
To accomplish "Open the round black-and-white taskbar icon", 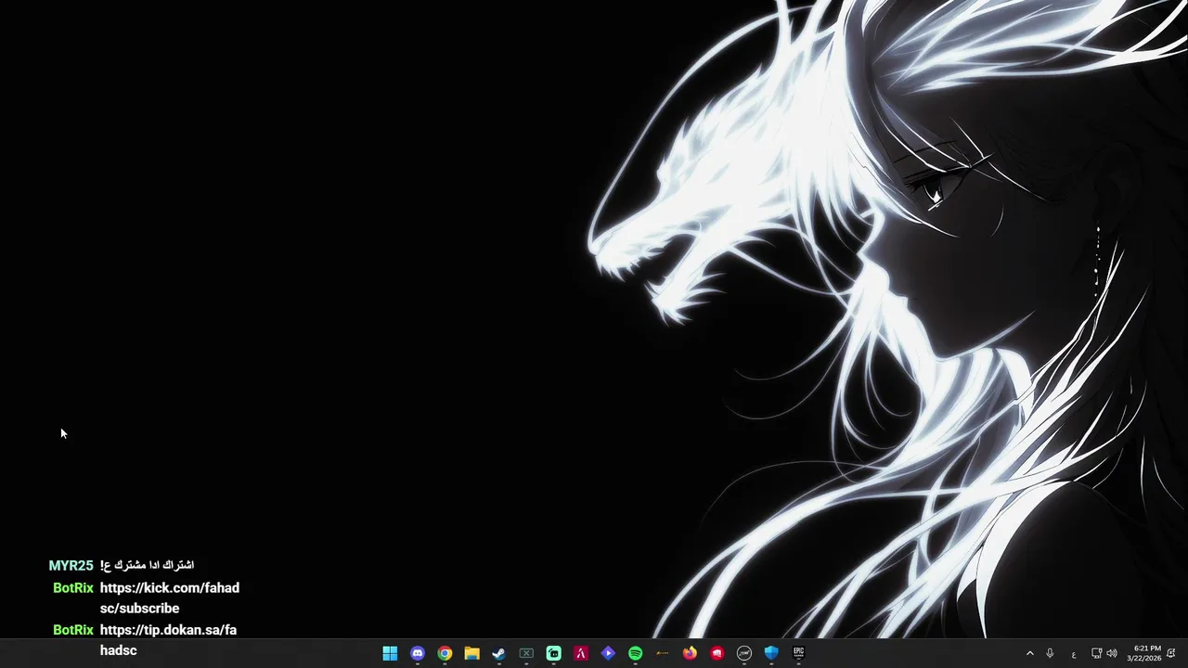I will tap(743, 653).
